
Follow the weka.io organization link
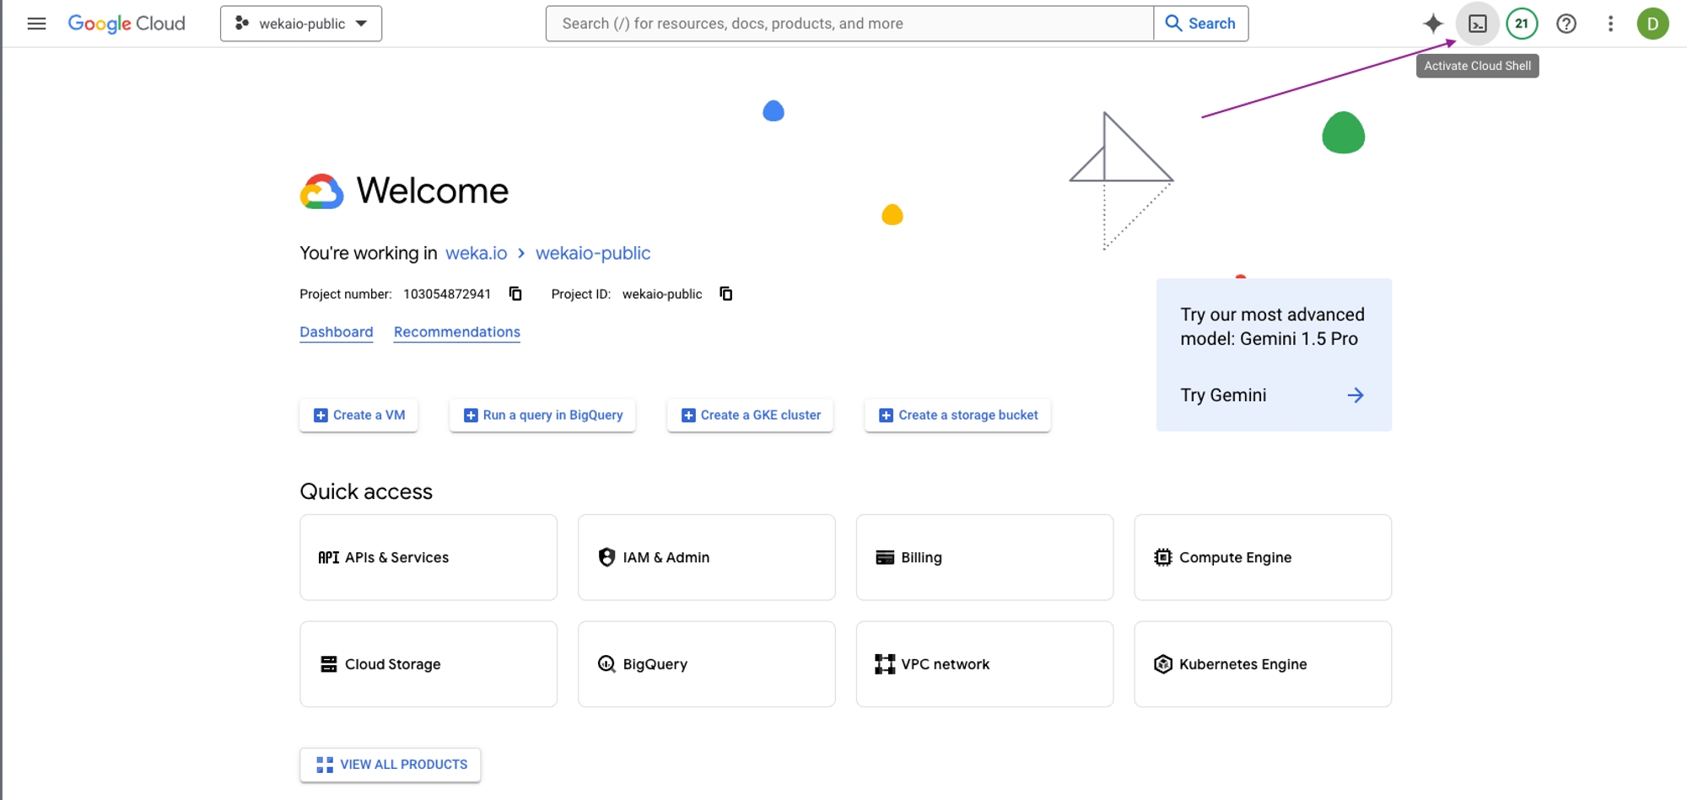[x=476, y=254]
